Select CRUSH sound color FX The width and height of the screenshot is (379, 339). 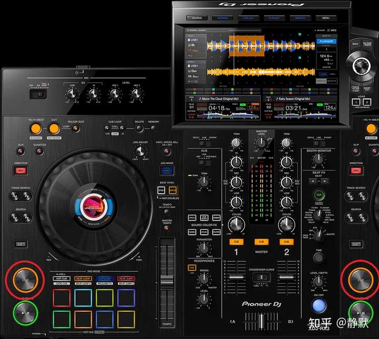[204, 232]
